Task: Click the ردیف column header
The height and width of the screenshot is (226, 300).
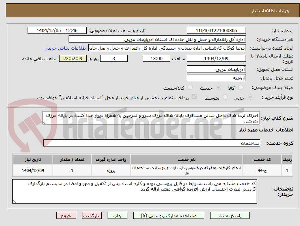Action: coord(287,159)
